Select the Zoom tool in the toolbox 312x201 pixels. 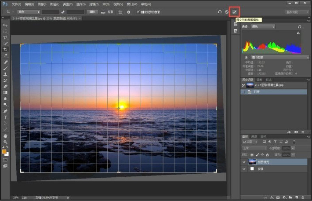[6, 142]
